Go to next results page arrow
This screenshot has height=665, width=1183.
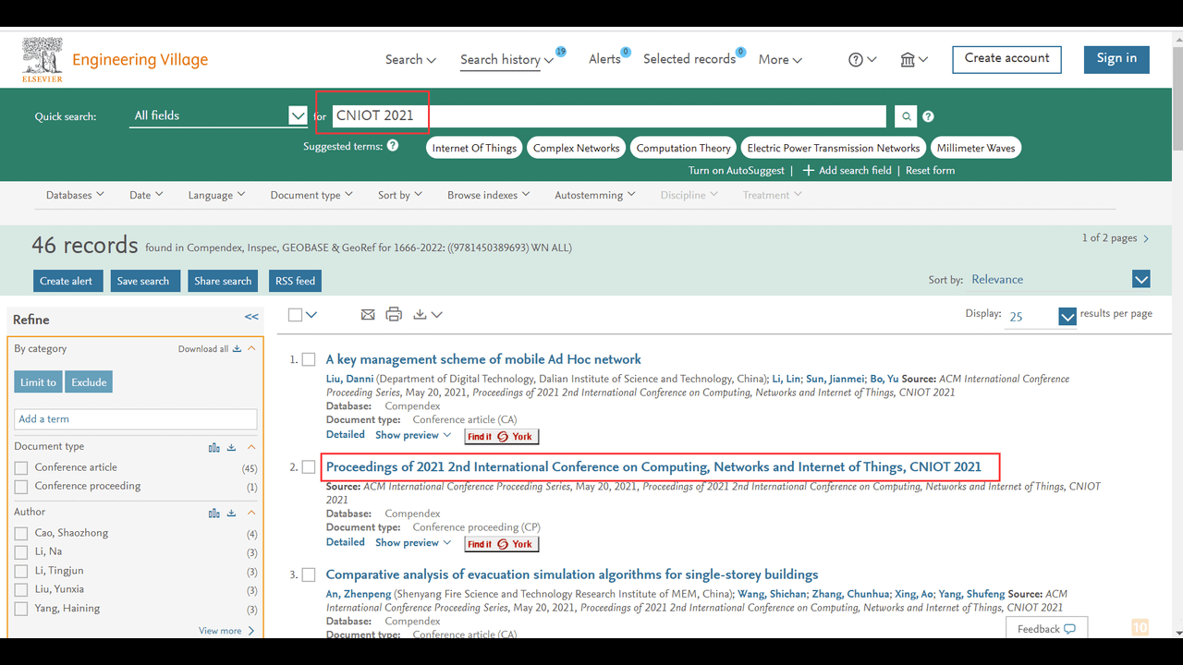1147,238
